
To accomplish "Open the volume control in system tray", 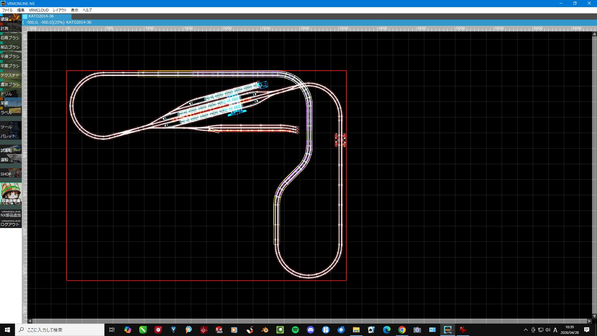I will (x=548, y=330).
